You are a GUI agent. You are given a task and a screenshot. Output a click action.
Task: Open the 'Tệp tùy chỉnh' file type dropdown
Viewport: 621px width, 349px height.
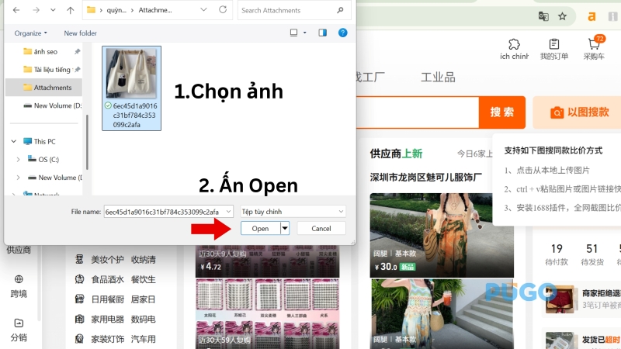coord(293,212)
